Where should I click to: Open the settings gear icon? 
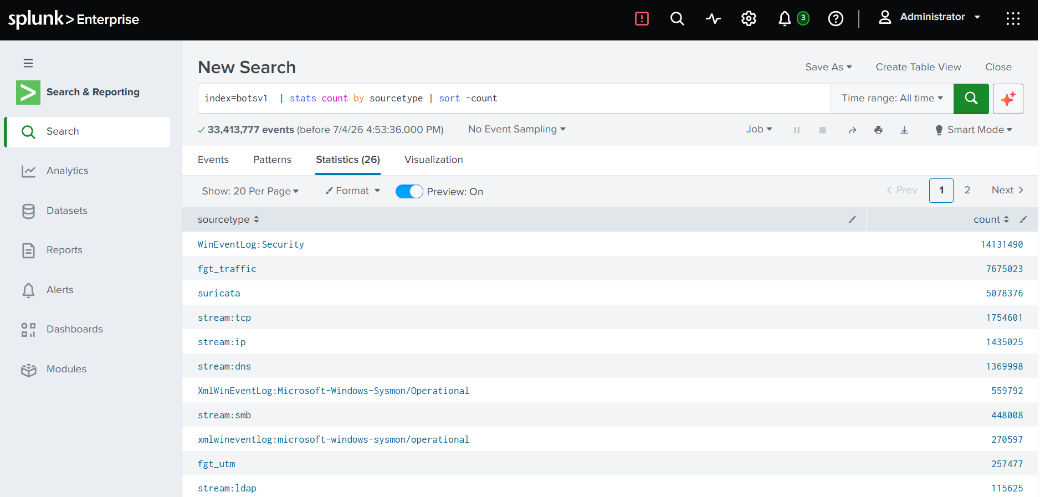(x=749, y=19)
